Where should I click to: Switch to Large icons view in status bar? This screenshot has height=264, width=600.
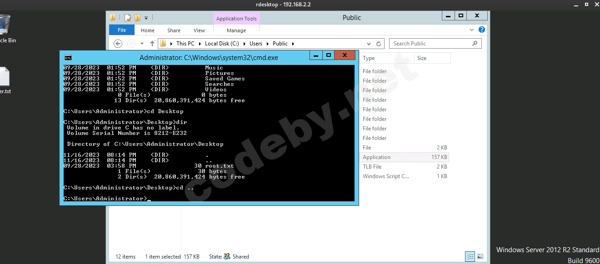tap(480, 257)
